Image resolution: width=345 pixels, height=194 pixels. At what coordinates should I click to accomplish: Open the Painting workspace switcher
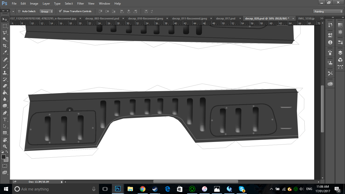click(328, 11)
